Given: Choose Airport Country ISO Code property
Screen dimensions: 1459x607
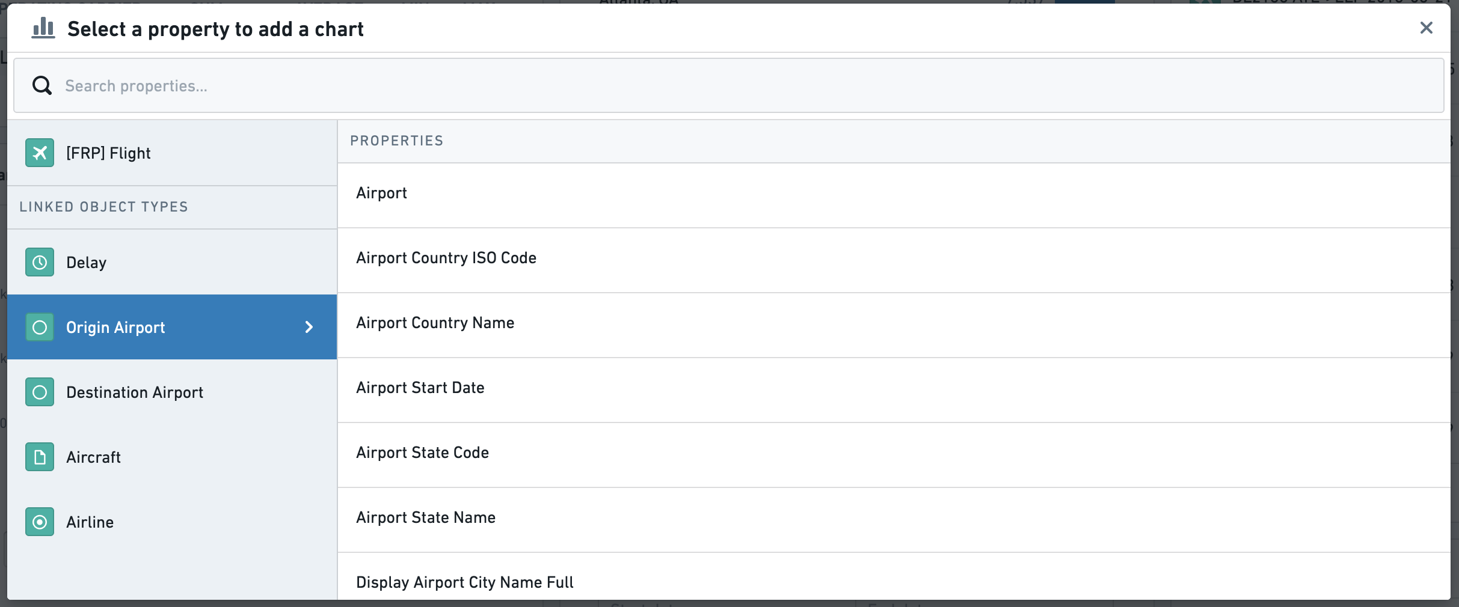Looking at the screenshot, I should pyautogui.click(x=894, y=260).
